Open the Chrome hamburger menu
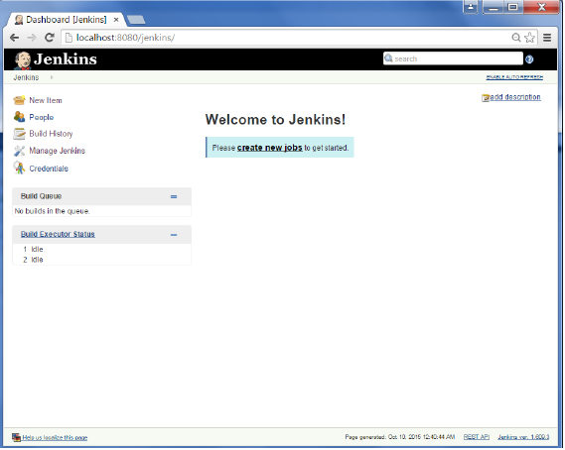565x450 pixels. click(x=547, y=38)
